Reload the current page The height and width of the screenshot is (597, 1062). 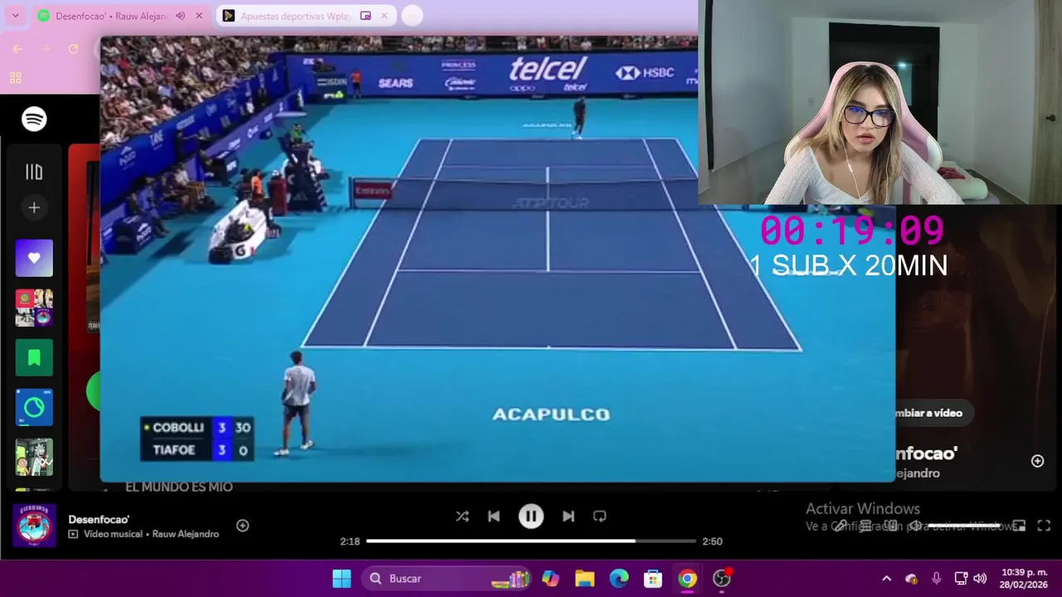tap(73, 49)
